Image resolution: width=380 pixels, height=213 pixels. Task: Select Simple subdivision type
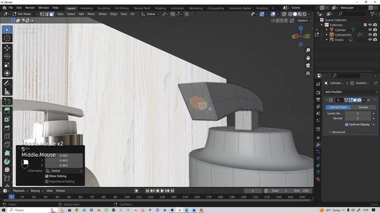pos(363,107)
